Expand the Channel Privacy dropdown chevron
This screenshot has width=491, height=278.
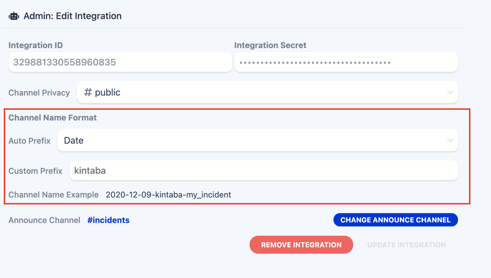pyautogui.click(x=450, y=92)
